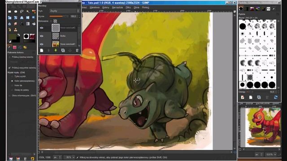Image resolution: width=287 pixels, height=161 pixels.
Task: Choose the Tylko wybór radio option
Action: [12, 76]
